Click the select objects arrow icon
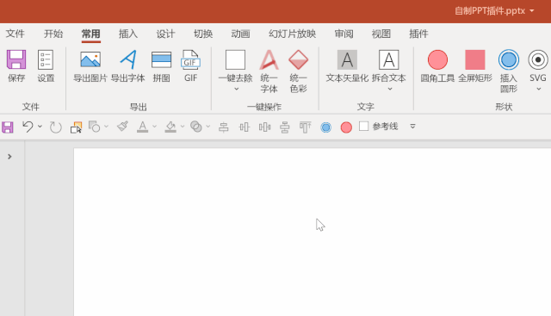 [76, 127]
